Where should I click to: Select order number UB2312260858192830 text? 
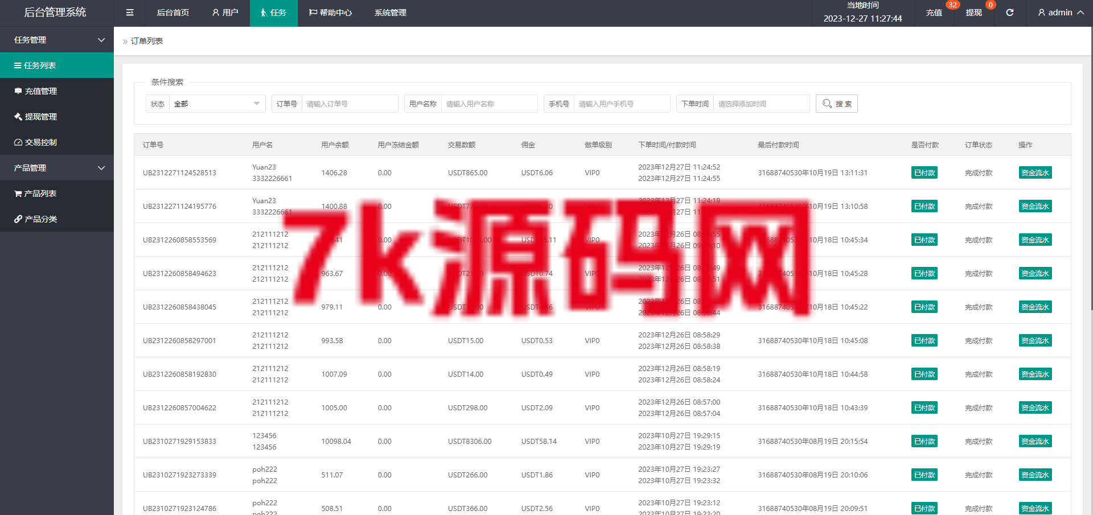[x=179, y=374]
